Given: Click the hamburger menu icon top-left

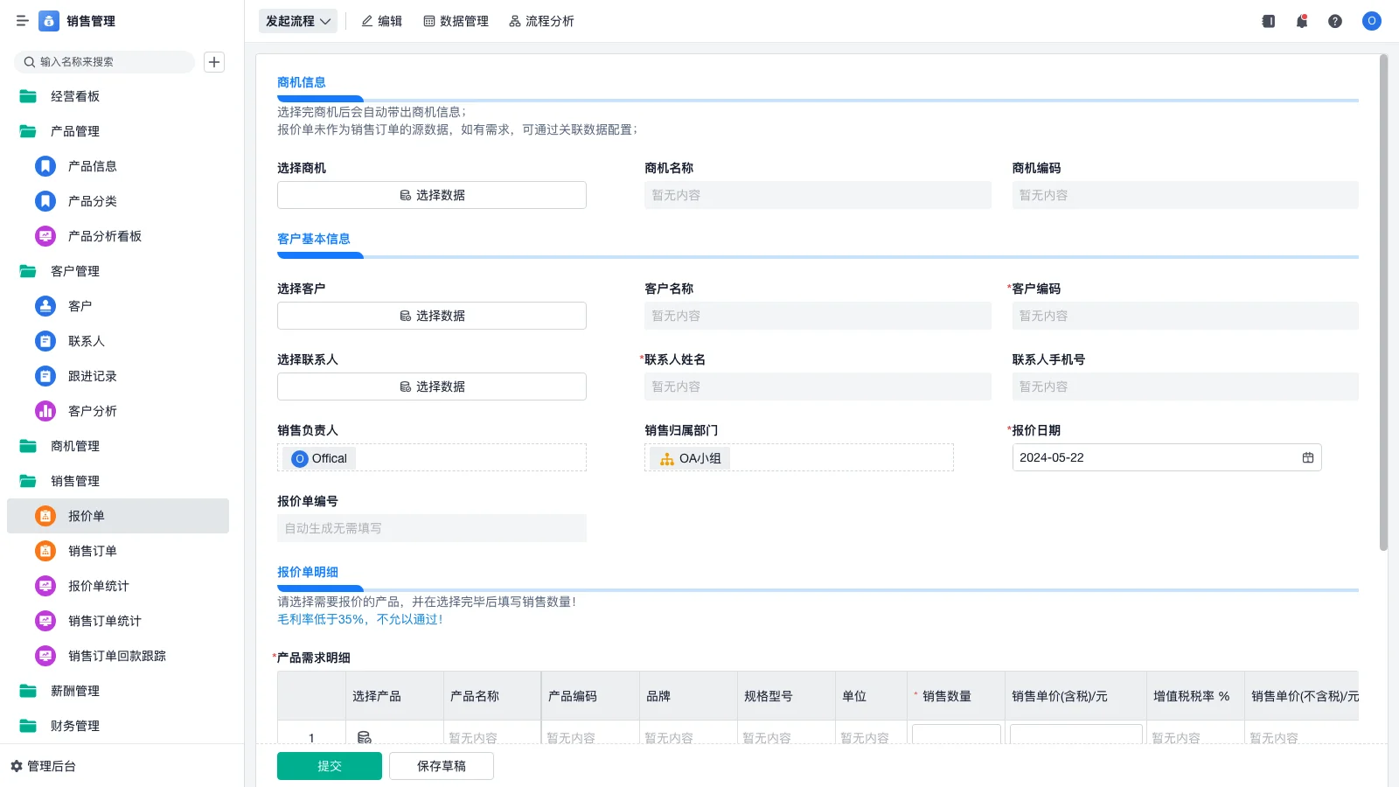Looking at the screenshot, I should [23, 21].
